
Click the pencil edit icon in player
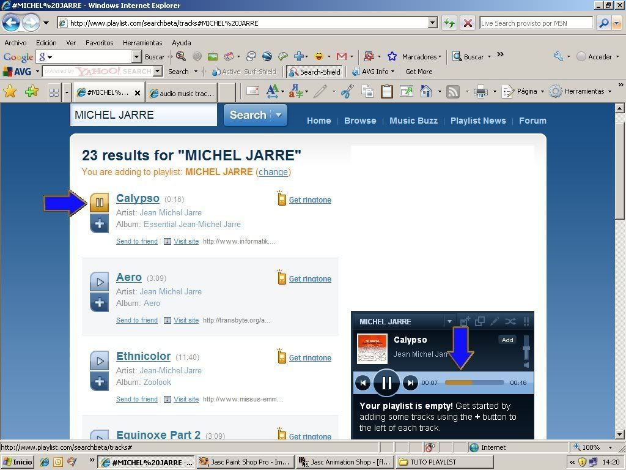(495, 321)
